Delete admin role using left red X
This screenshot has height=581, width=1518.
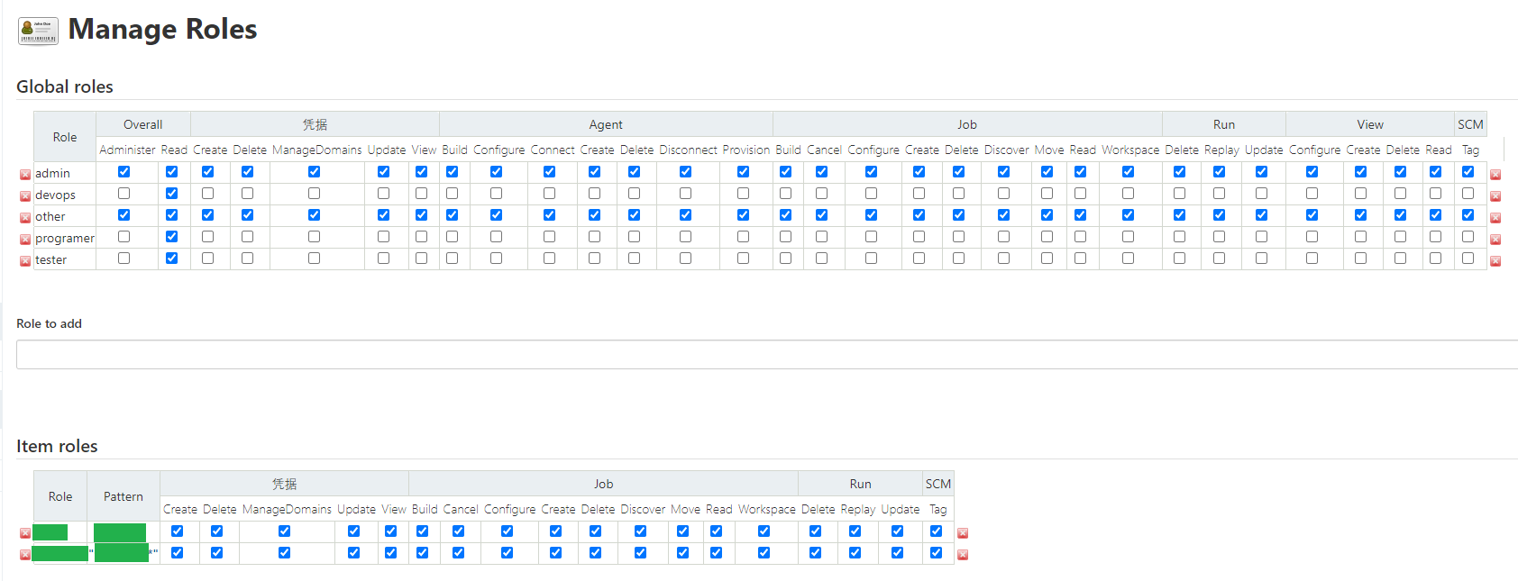tap(25, 175)
